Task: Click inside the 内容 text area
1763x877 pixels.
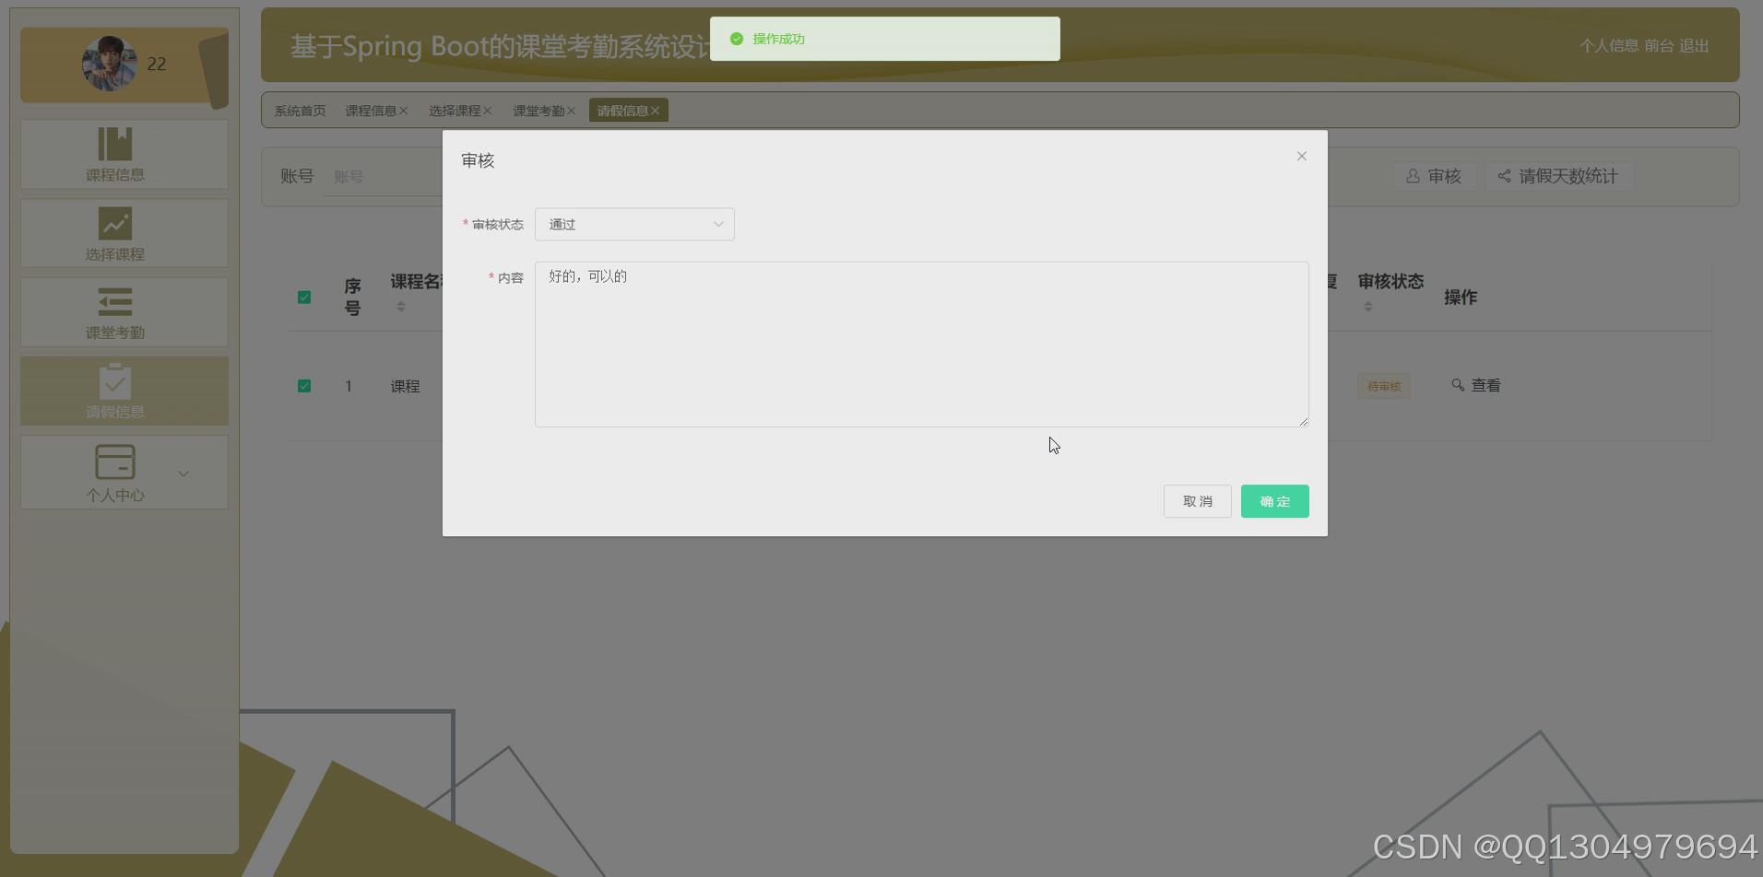Action: click(920, 345)
